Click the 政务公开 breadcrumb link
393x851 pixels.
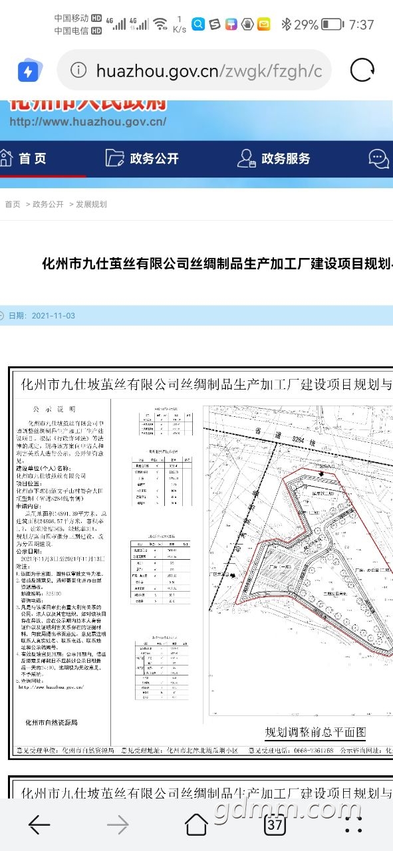pos(48,204)
